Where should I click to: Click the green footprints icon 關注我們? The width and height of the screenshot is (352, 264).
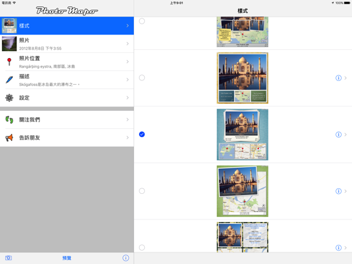click(x=9, y=120)
